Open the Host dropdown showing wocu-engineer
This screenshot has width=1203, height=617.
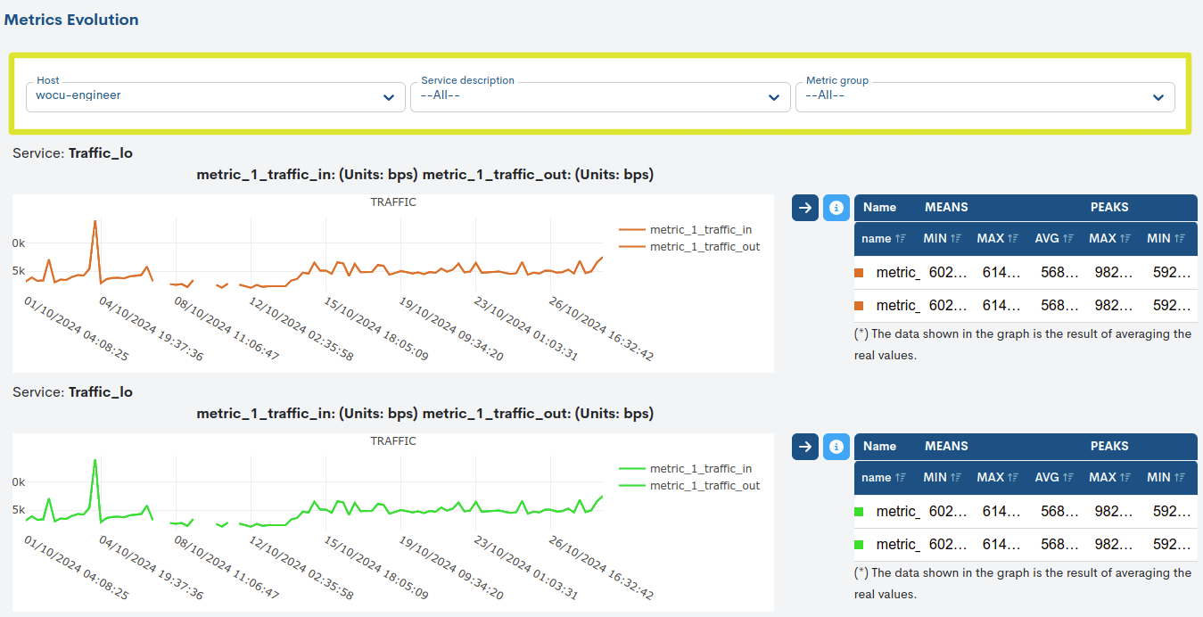coord(215,96)
